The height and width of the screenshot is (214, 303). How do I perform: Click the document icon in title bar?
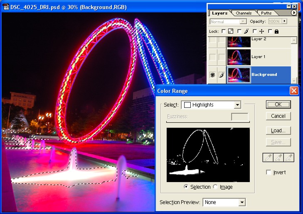(6, 7)
